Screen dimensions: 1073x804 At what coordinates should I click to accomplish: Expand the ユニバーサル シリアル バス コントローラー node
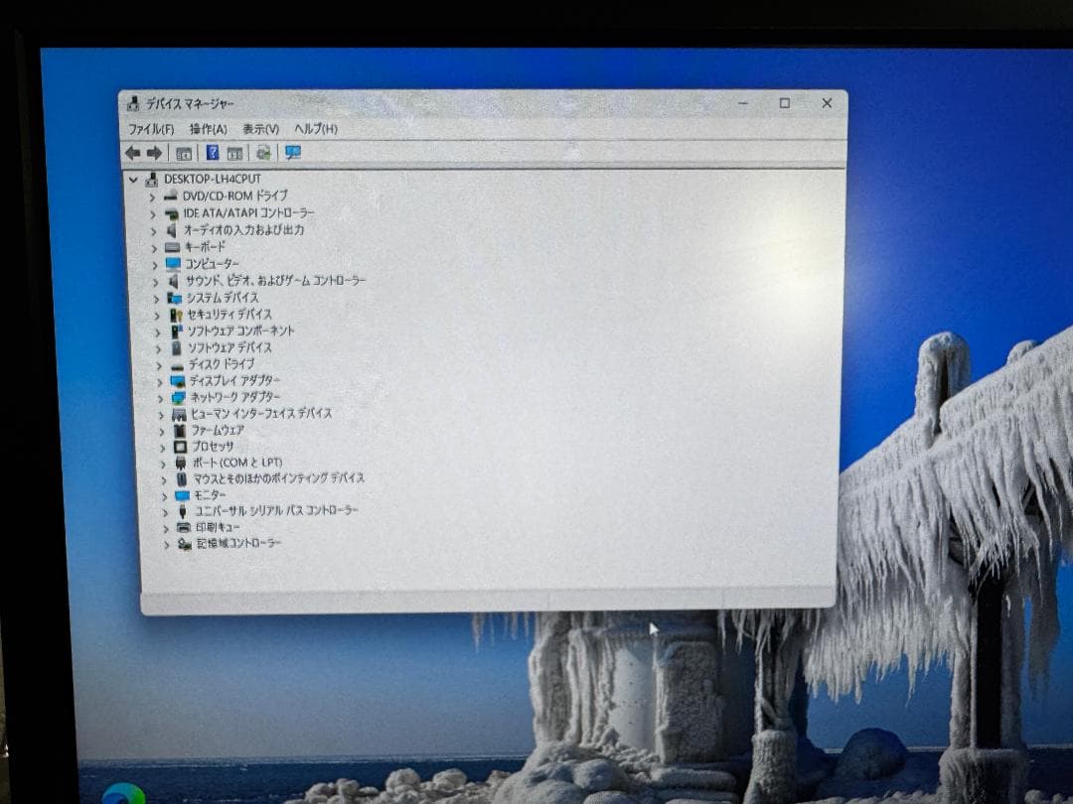pos(165,510)
